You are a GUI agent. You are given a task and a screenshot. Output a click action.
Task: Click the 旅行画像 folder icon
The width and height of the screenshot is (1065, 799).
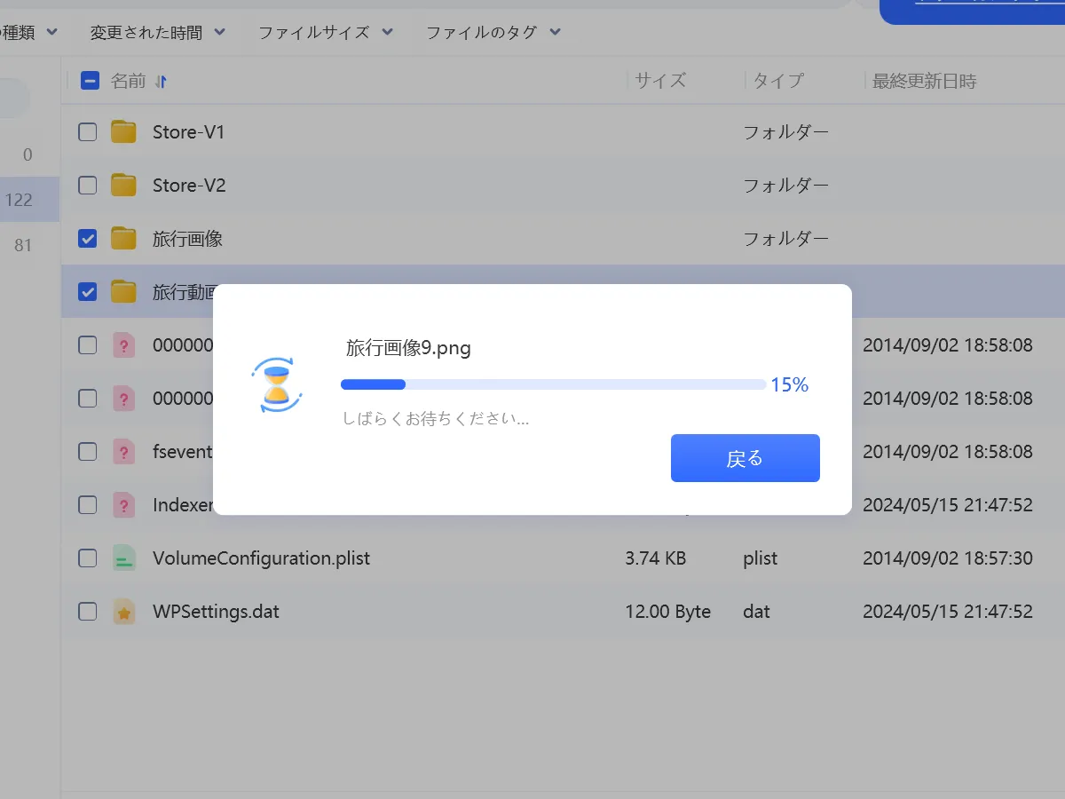pyautogui.click(x=123, y=238)
